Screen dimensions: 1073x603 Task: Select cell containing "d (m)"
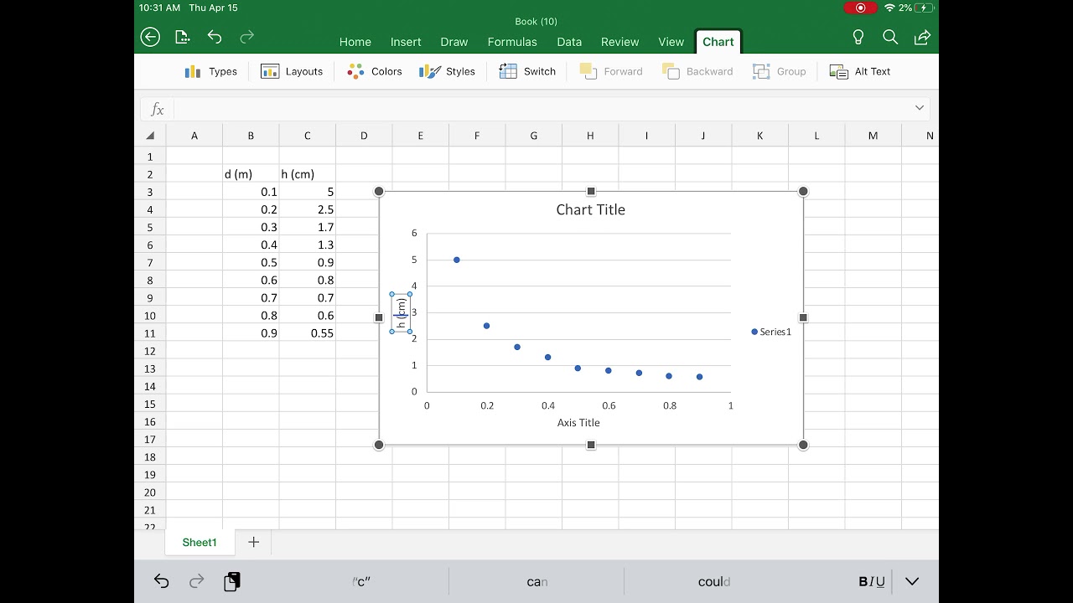(251, 174)
